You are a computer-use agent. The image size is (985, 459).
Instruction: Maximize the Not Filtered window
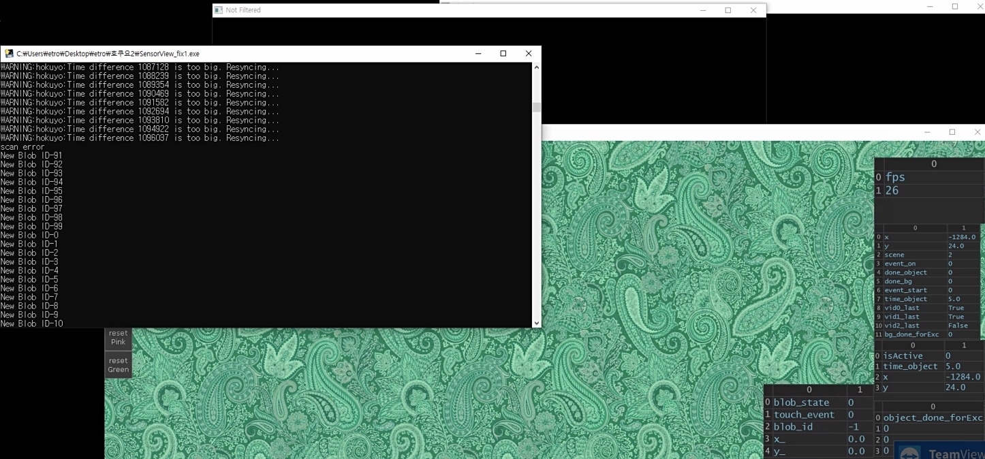pyautogui.click(x=728, y=10)
